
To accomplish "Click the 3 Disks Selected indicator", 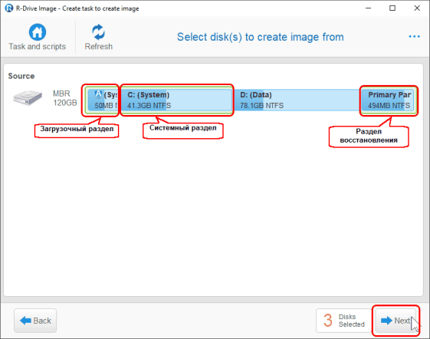I will 344,321.
